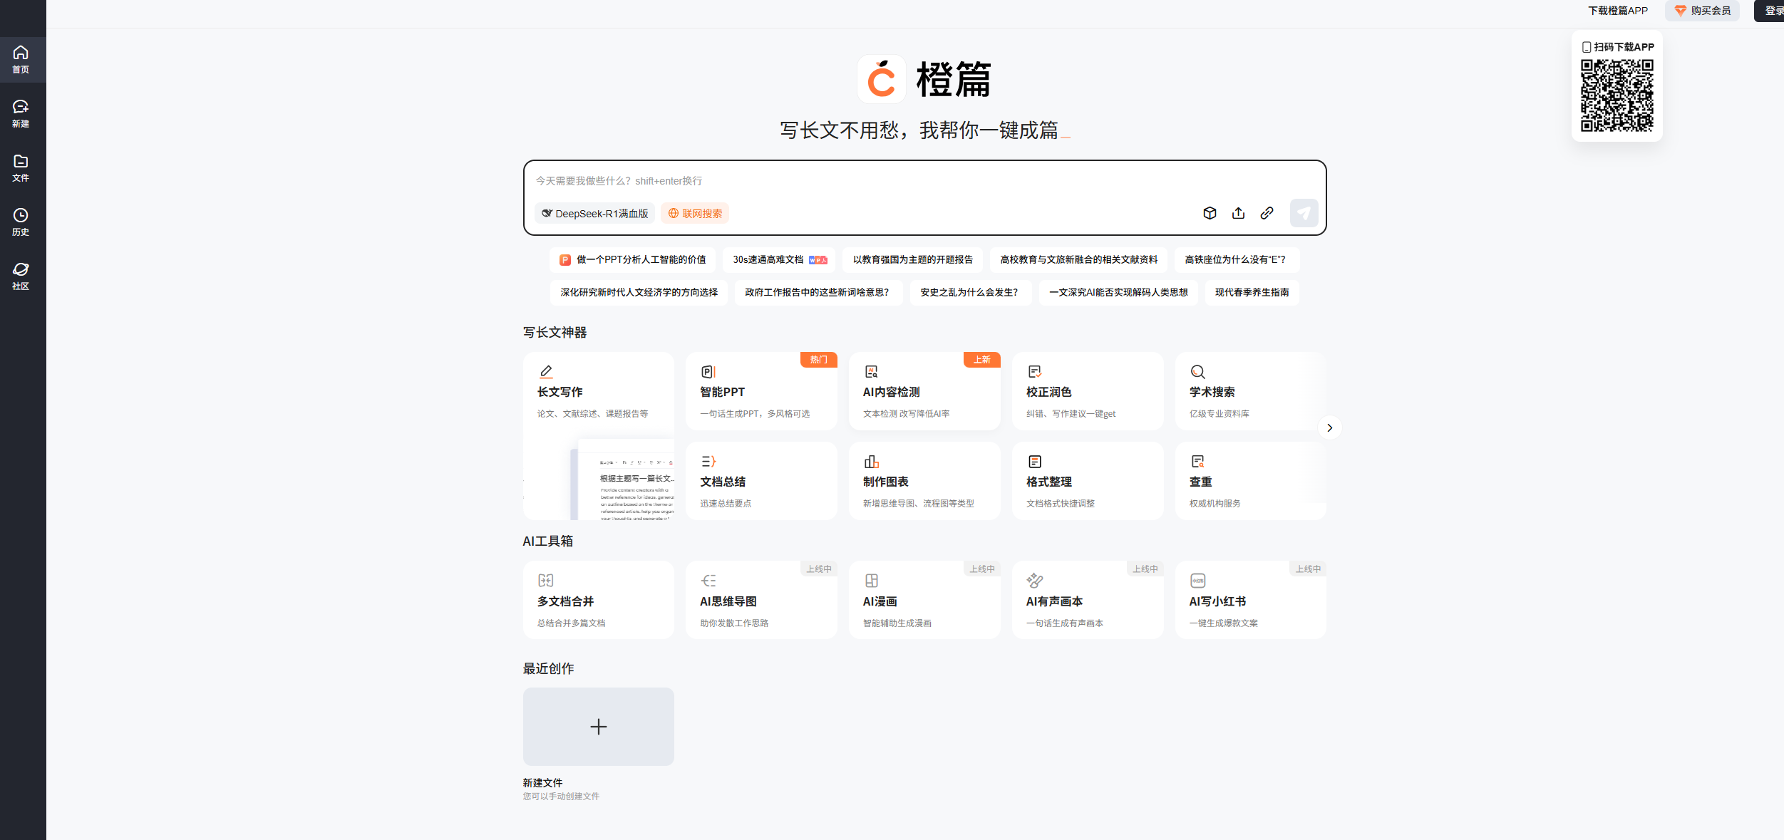Open the AI有声画本 tool card
Screen dimensions: 1784x840
[x=1088, y=600]
